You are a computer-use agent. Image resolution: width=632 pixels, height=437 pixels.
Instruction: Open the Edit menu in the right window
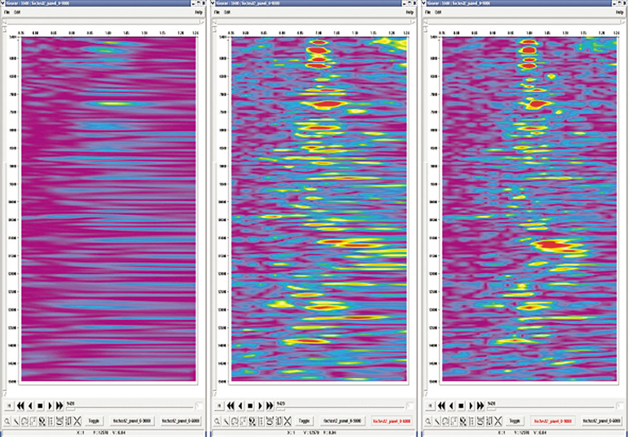coord(438,12)
